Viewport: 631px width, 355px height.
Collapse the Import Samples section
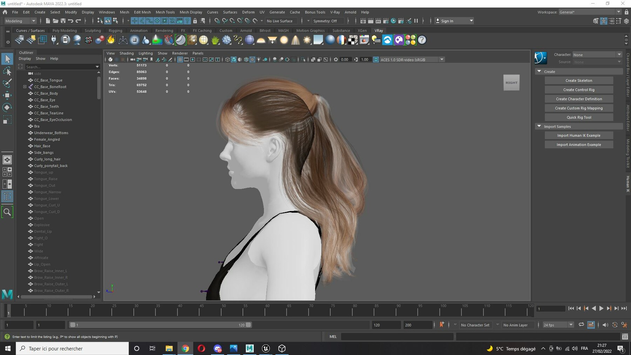click(x=539, y=126)
